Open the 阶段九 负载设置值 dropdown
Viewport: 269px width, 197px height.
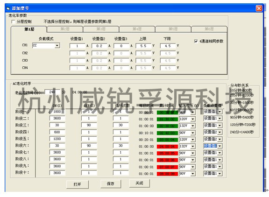220,167
